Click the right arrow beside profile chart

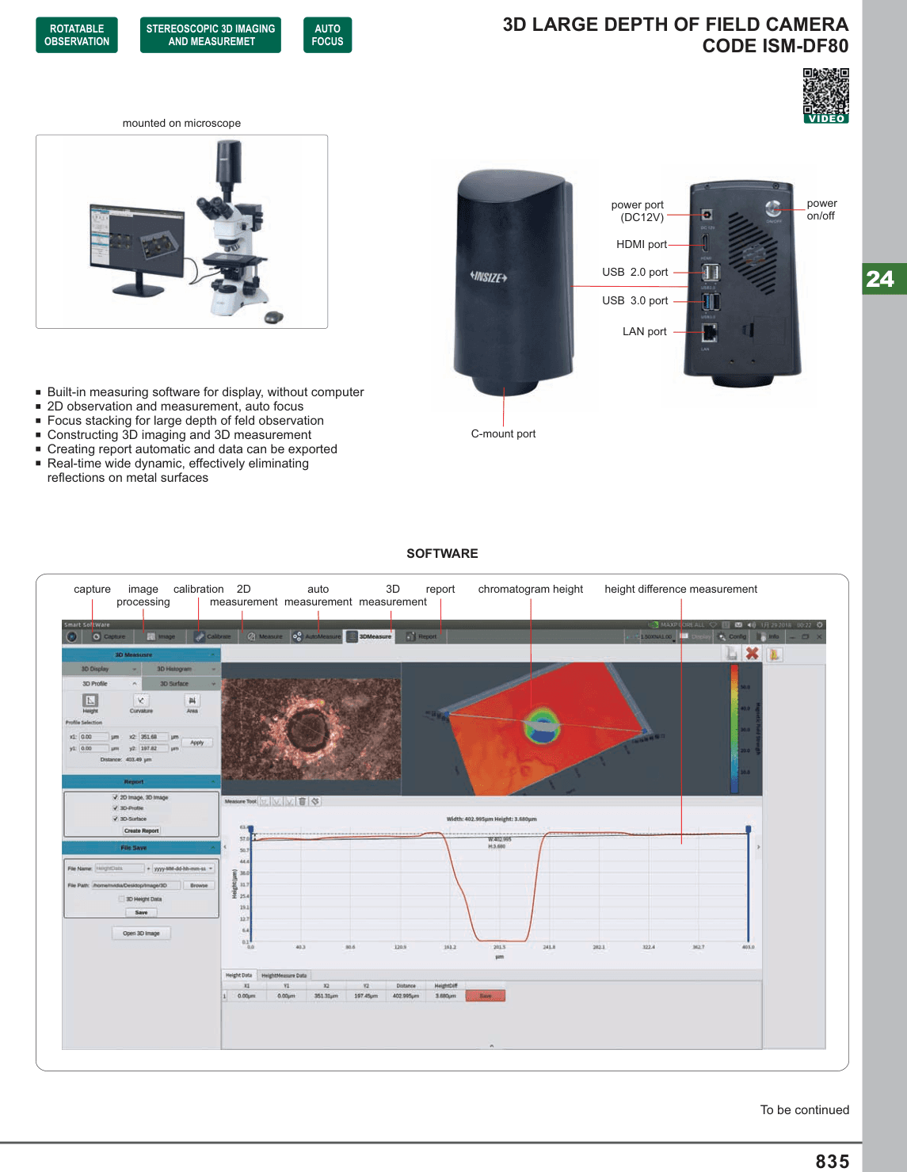(758, 847)
